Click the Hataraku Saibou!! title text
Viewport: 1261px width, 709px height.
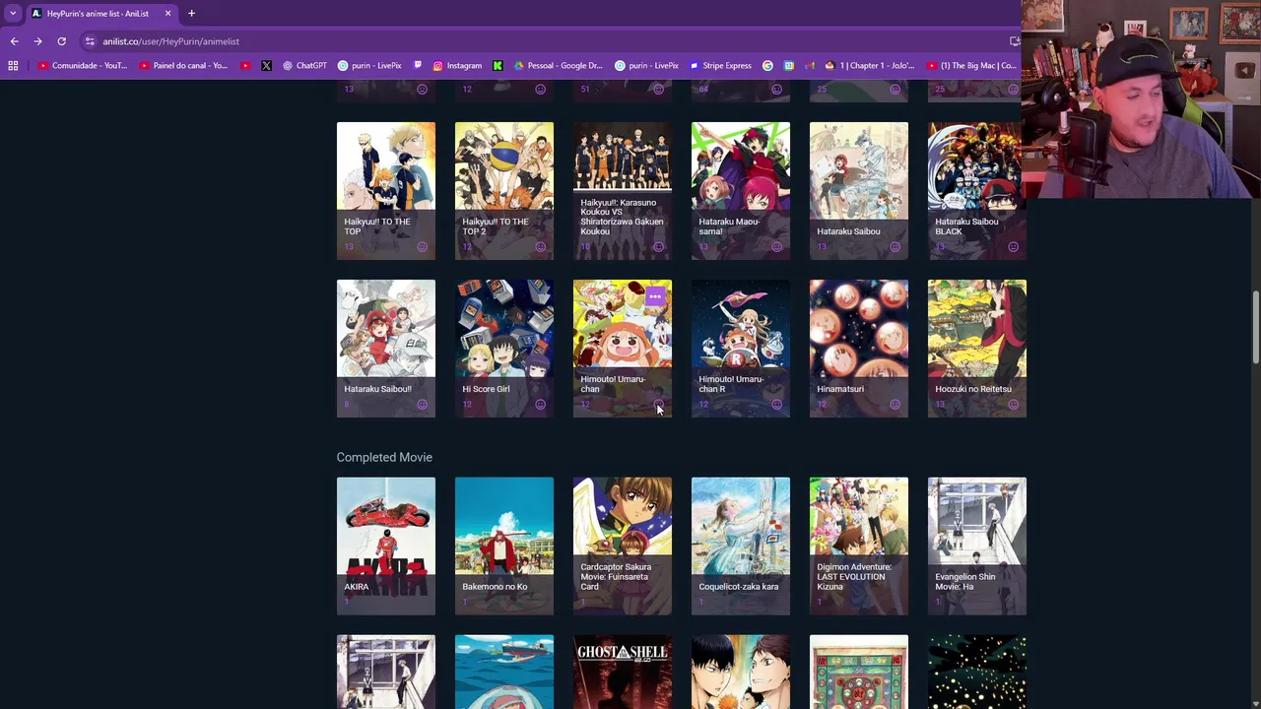pyautogui.click(x=377, y=389)
